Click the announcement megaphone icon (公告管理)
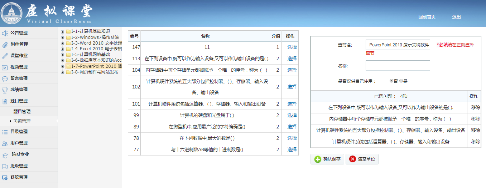The image size is (486, 188). click(5, 33)
